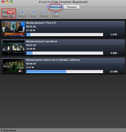Switch to the Download tab
The width and height of the screenshot is (126, 132).
point(55,7)
